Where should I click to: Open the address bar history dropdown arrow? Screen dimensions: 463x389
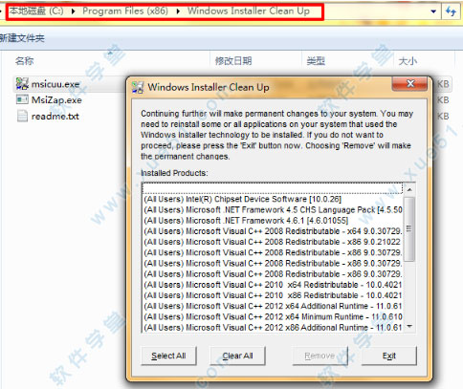[433, 11]
